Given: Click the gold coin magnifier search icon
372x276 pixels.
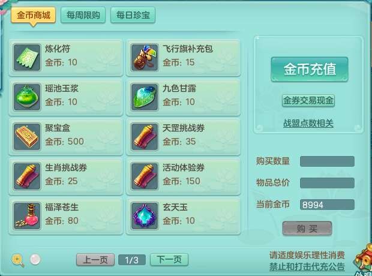Looking at the screenshot, I should (x=18, y=260).
